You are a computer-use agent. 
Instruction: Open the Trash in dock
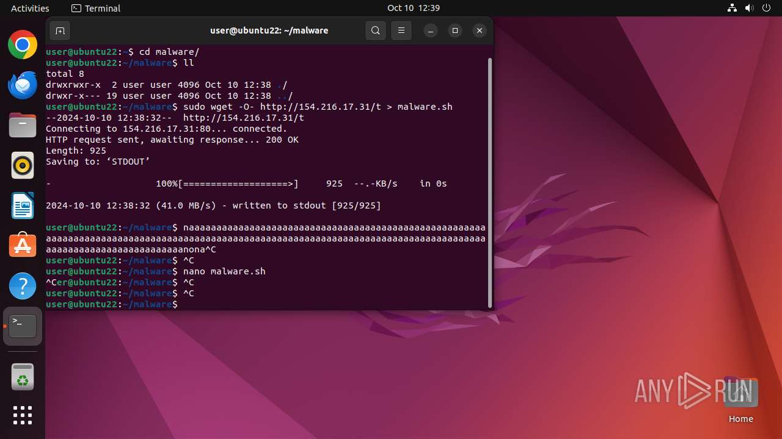pyautogui.click(x=23, y=377)
